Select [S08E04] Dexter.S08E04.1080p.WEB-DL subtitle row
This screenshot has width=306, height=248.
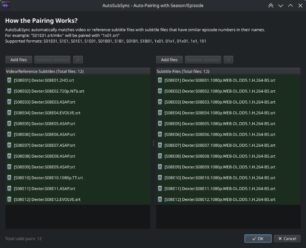pos(228,113)
